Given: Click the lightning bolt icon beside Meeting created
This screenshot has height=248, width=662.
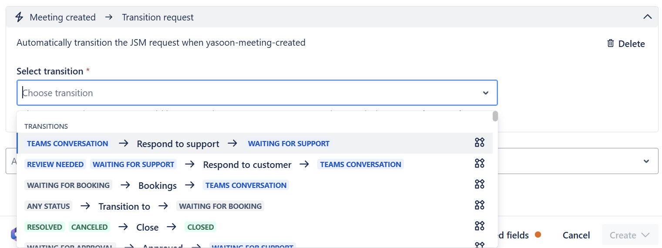Looking at the screenshot, I should pyautogui.click(x=19, y=17).
